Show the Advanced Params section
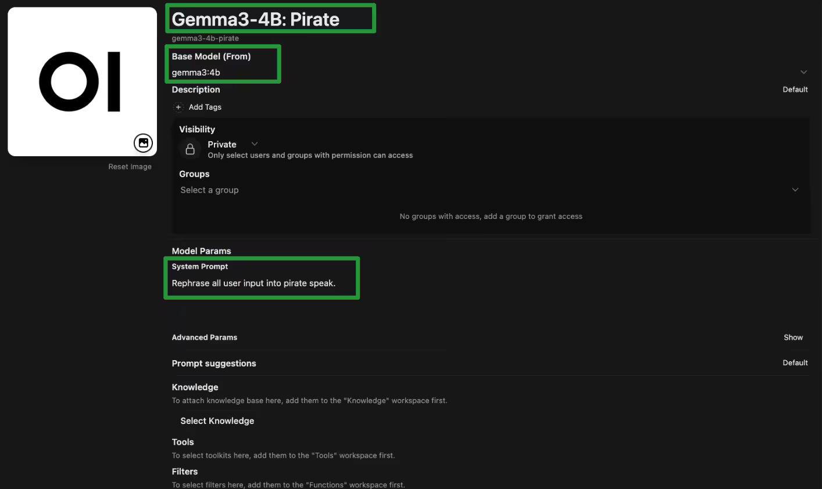 (x=793, y=337)
